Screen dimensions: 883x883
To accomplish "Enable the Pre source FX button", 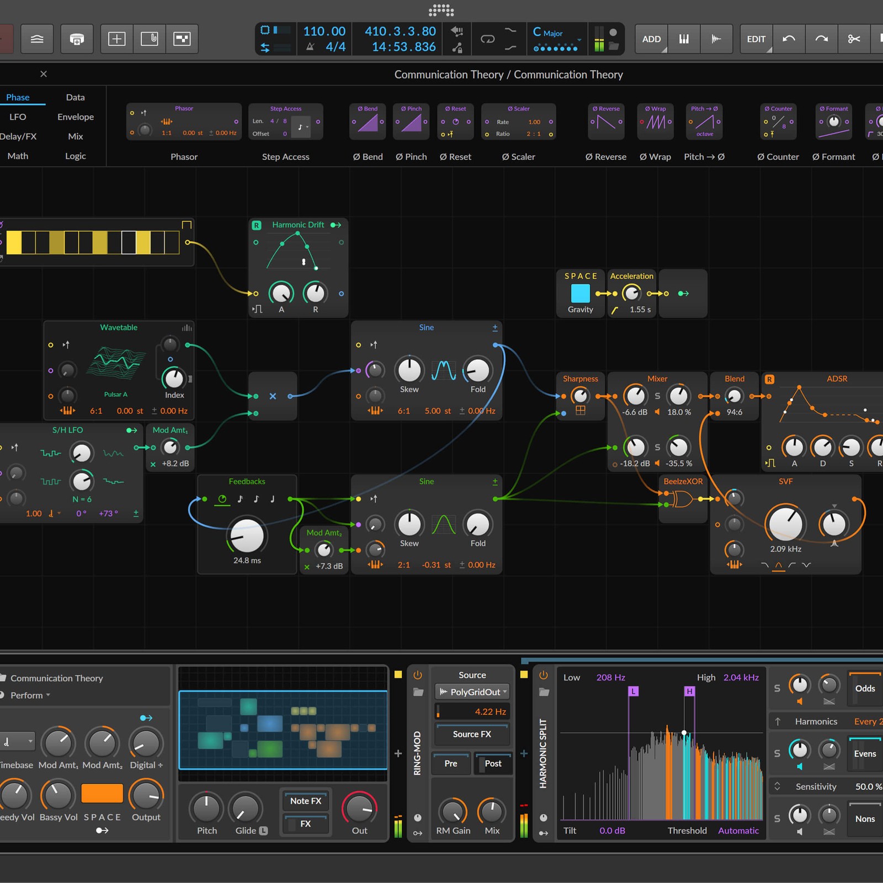I will 451,763.
